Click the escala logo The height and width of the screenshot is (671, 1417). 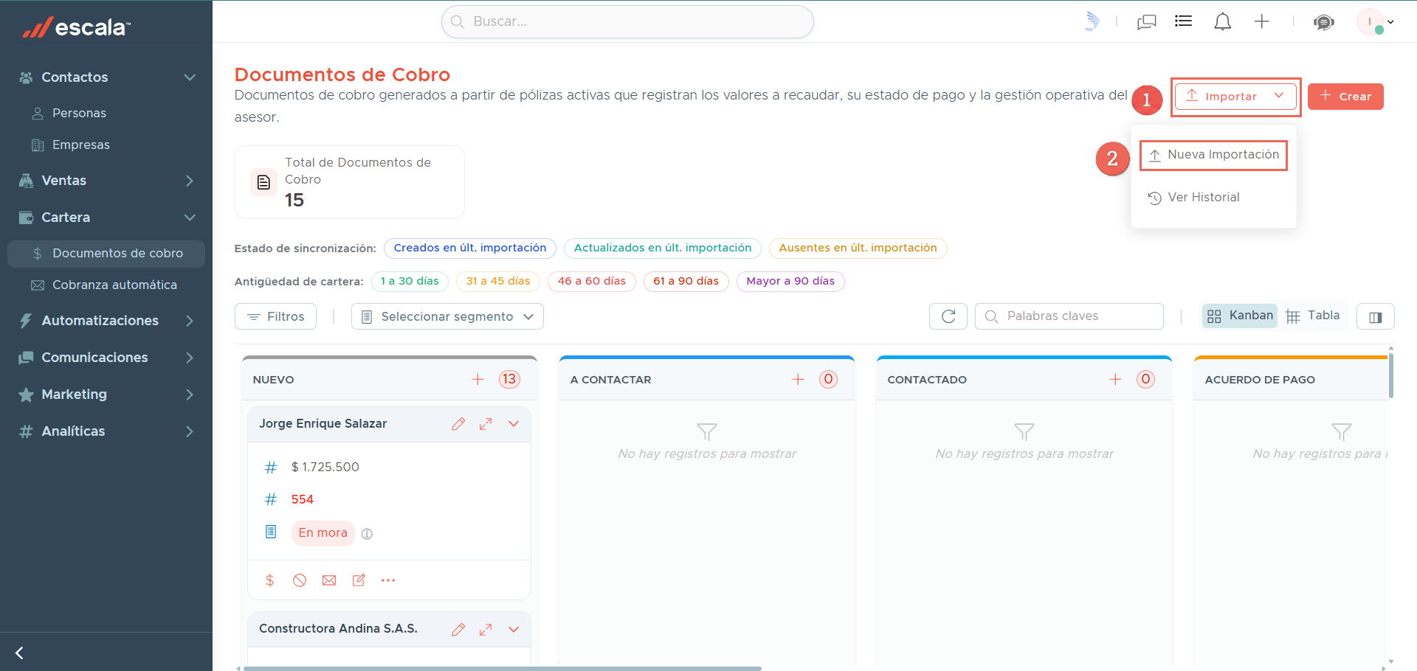(x=76, y=27)
